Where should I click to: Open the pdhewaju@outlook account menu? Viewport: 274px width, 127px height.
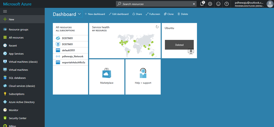pos(249,4)
